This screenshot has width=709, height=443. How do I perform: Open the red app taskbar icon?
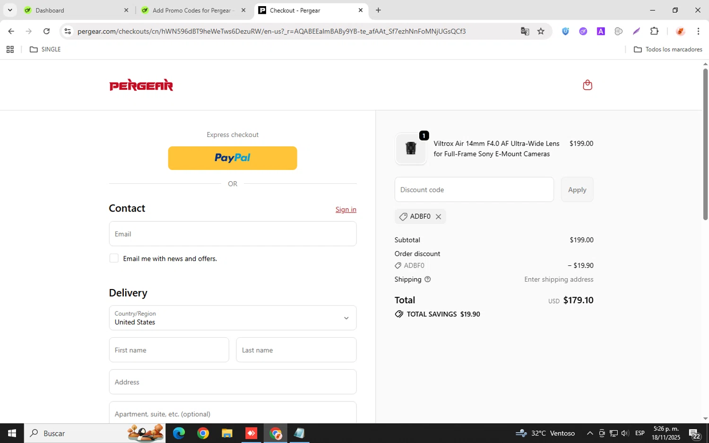coord(251,433)
